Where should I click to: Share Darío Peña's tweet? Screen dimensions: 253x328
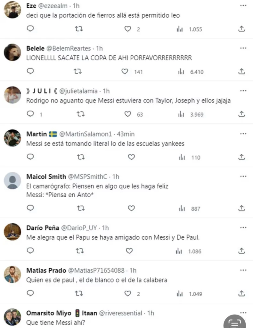click(x=242, y=251)
